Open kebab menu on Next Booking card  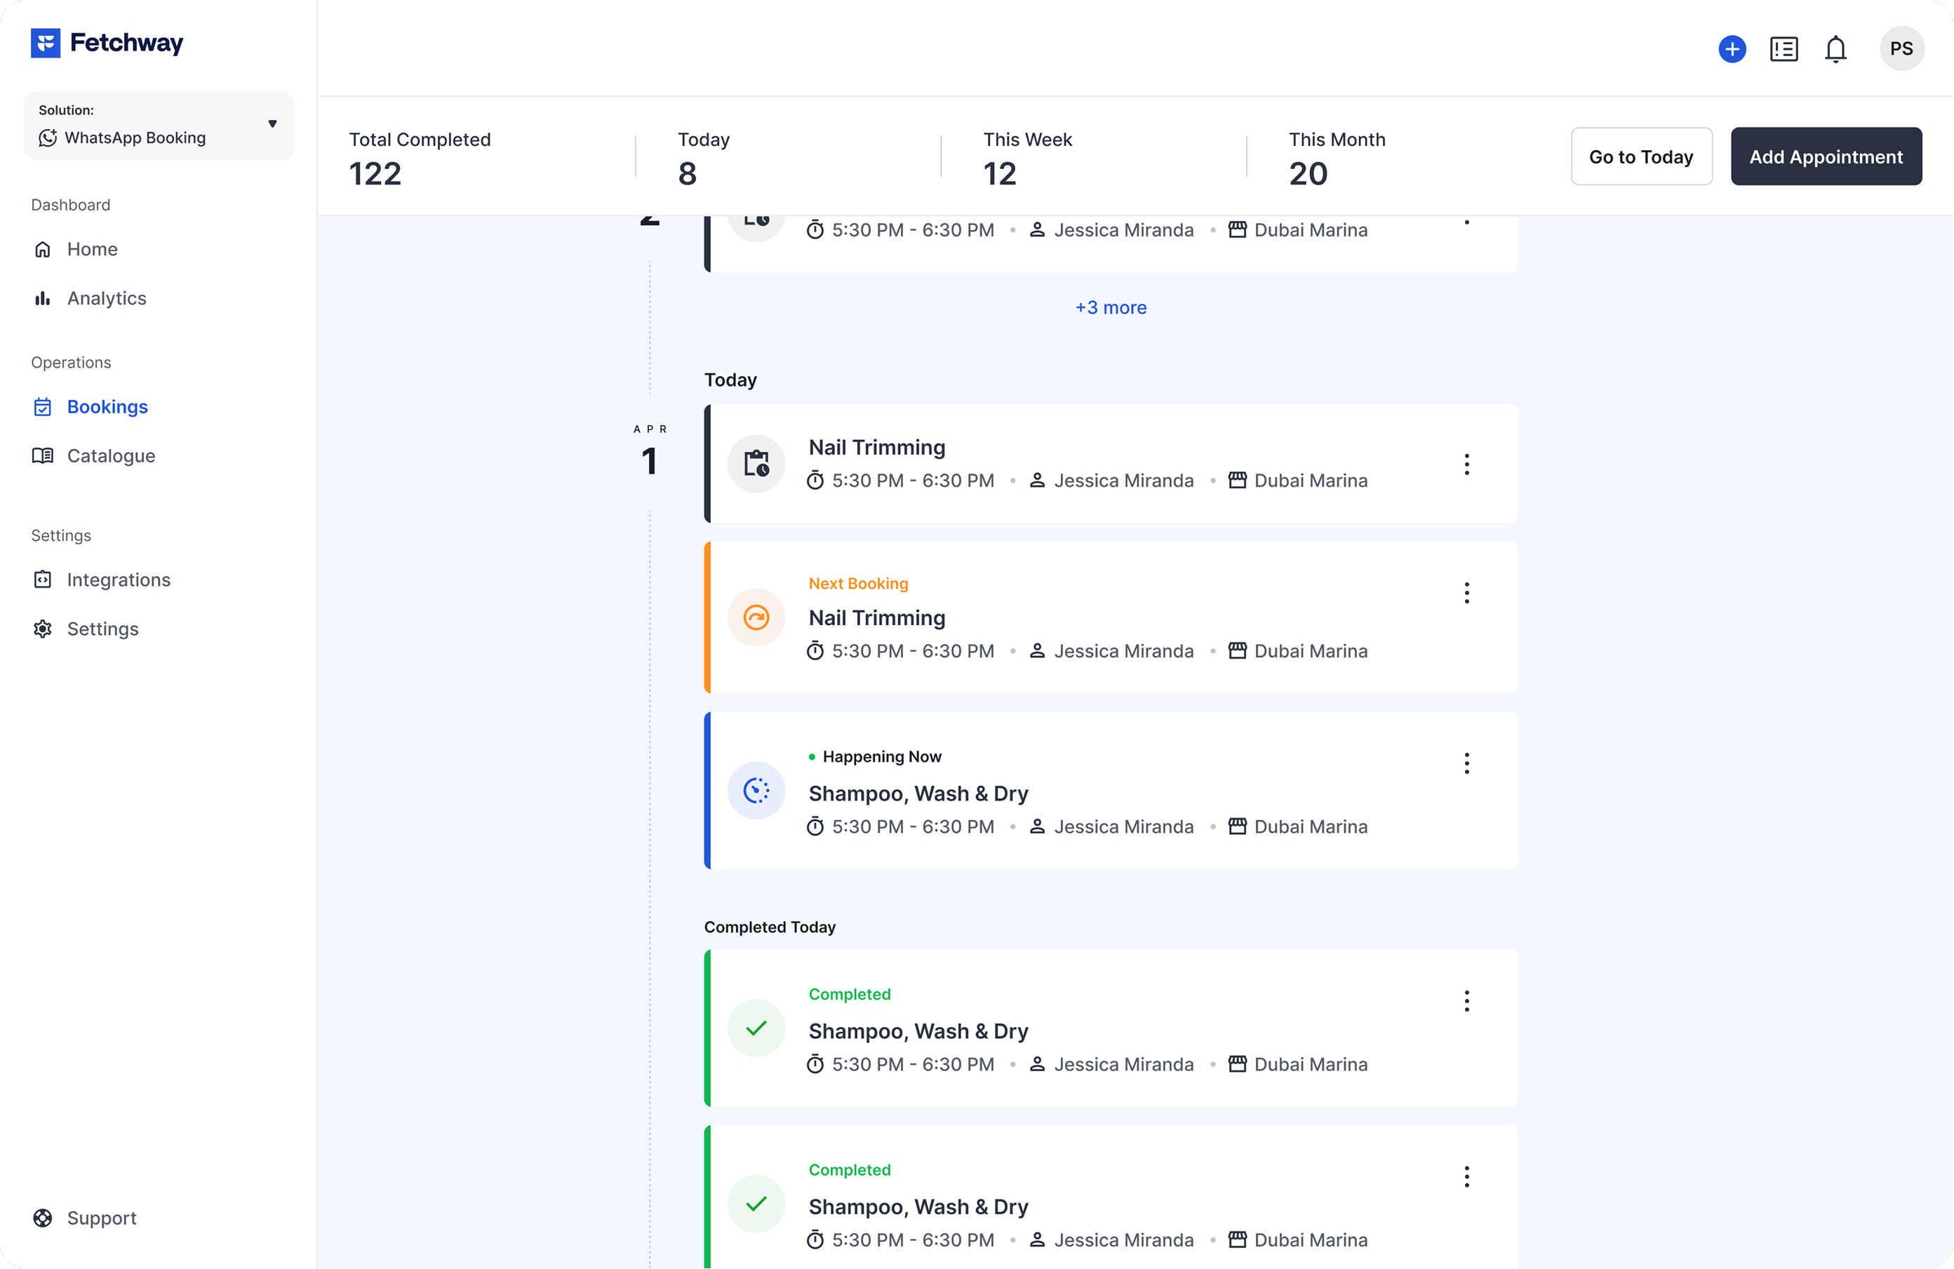(1466, 593)
